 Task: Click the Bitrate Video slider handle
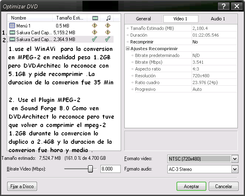pos(90,169)
